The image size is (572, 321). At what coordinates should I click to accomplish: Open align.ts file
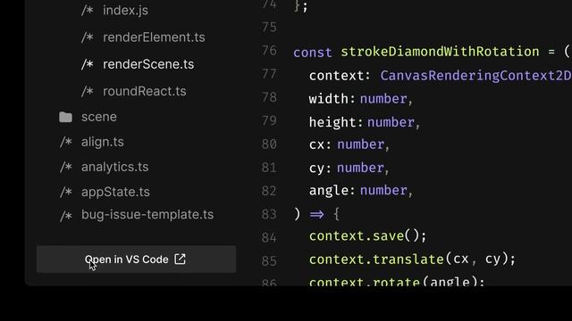[x=102, y=142]
